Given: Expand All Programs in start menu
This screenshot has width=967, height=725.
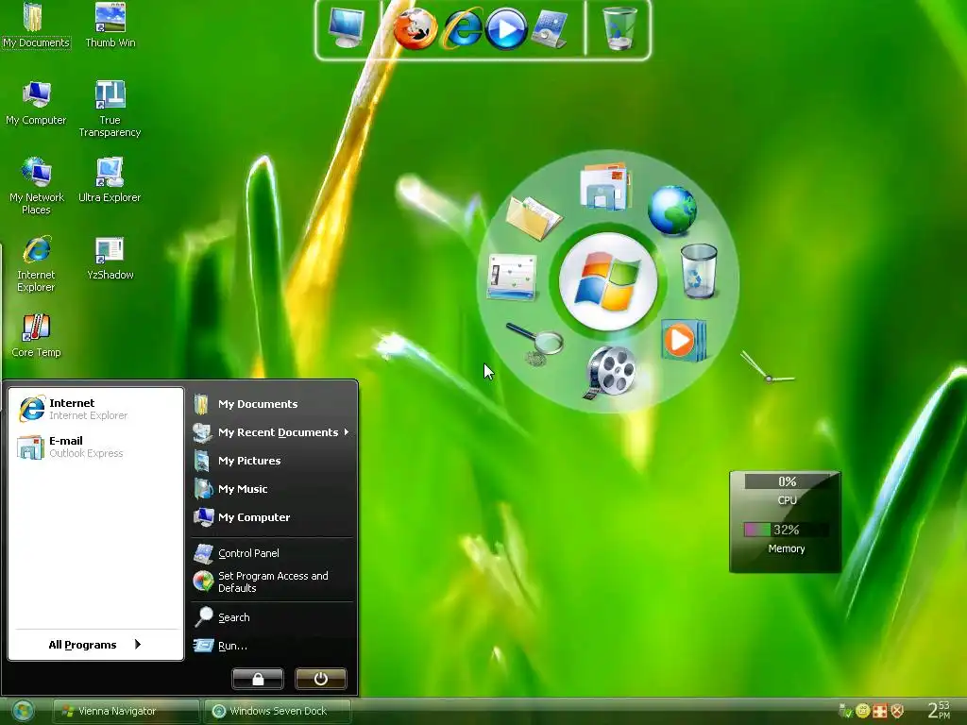Looking at the screenshot, I should (x=95, y=644).
